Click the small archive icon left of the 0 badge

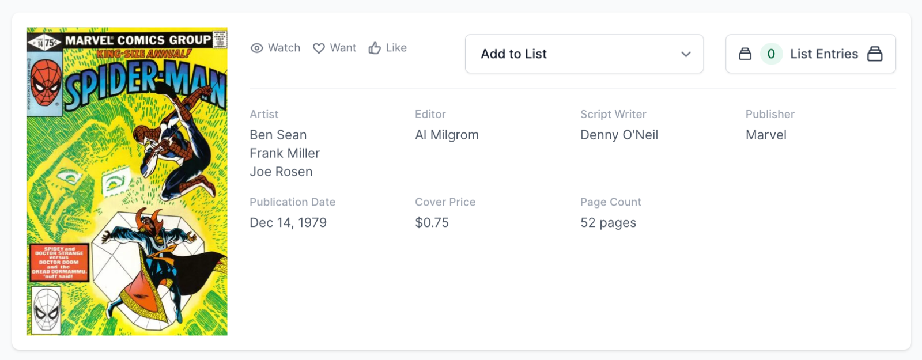click(x=745, y=54)
